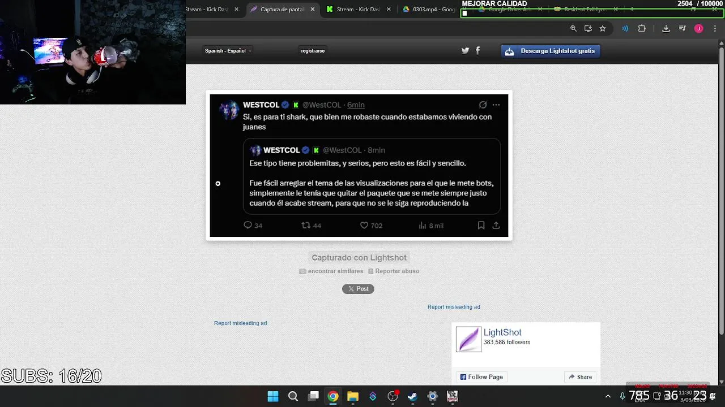Click the bookmark icon on the tweet
725x407 pixels.
point(481,225)
